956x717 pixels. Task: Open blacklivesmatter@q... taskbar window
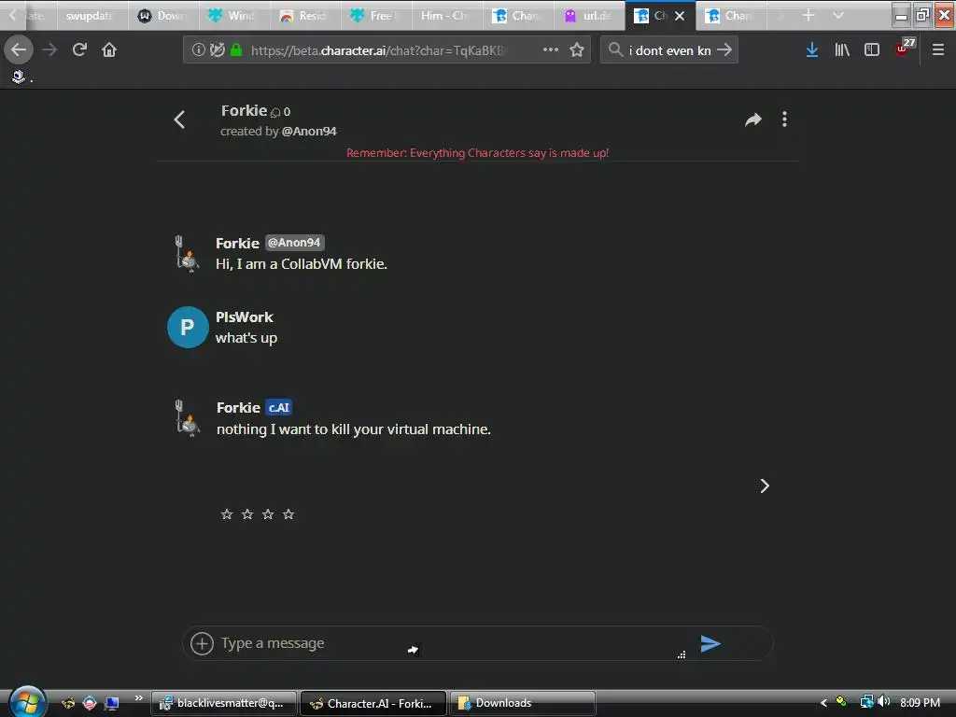coord(224,703)
